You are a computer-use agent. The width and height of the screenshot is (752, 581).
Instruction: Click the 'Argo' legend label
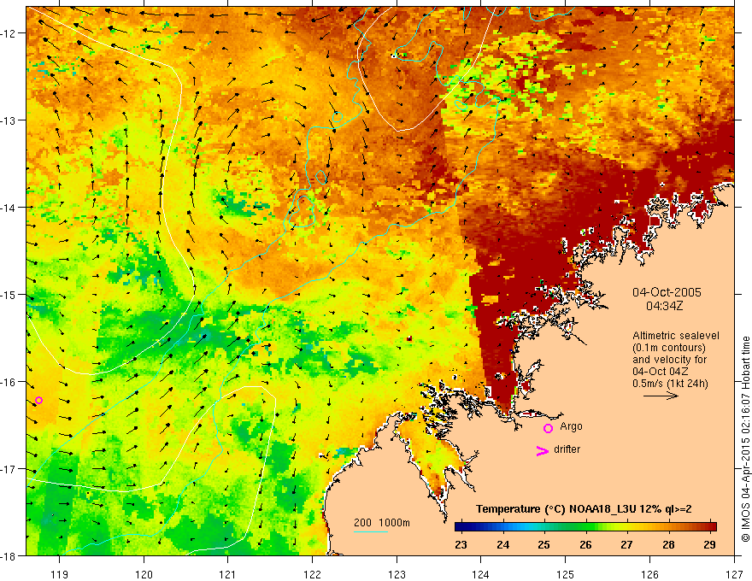(x=571, y=426)
